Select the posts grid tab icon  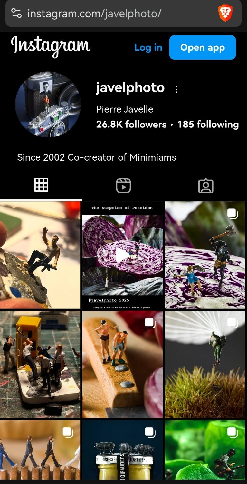click(41, 185)
